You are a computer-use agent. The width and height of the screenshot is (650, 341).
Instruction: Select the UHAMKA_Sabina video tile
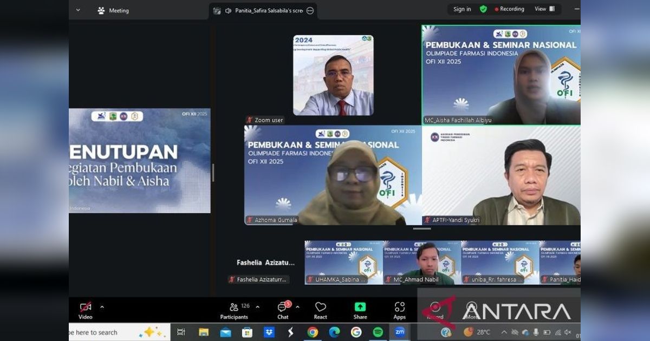click(x=344, y=263)
